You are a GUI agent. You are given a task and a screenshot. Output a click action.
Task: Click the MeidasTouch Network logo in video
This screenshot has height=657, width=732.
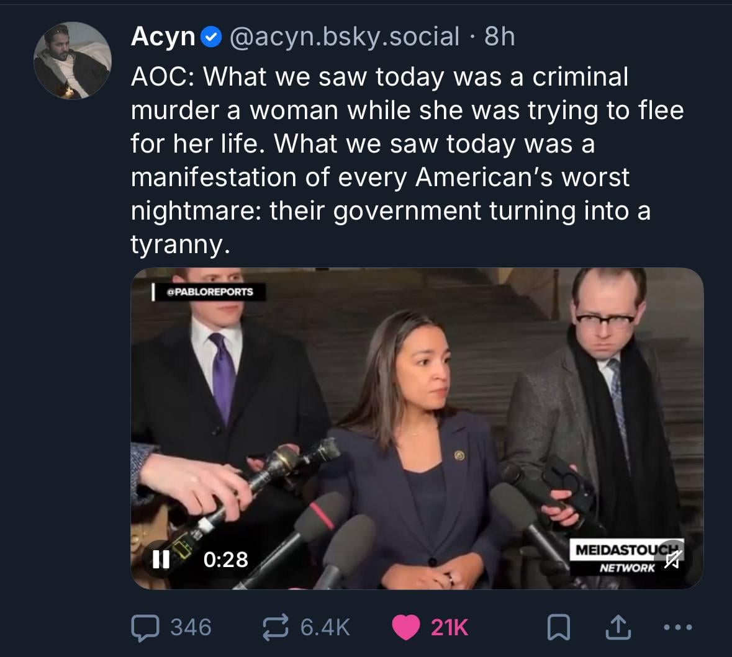click(x=621, y=556)
